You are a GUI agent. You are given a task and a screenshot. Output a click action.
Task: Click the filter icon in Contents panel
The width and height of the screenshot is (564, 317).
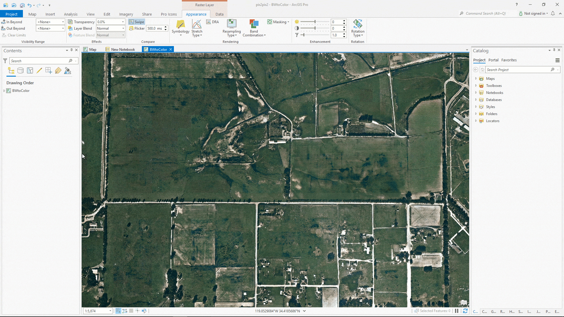[5, 60]
